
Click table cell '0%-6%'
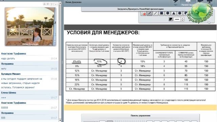point(77,61)
